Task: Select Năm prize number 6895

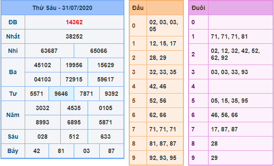Action: tap(74, 122)
